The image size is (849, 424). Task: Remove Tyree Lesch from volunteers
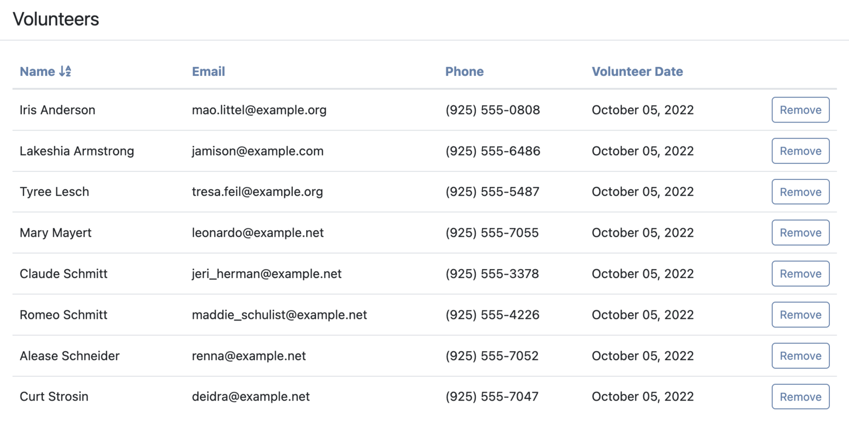[x=800, y=192]
